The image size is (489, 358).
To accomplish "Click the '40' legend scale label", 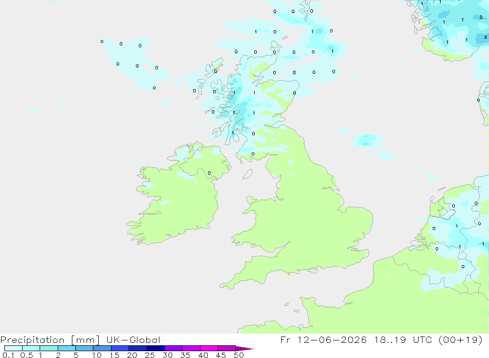I will click(x=203, y=355).
